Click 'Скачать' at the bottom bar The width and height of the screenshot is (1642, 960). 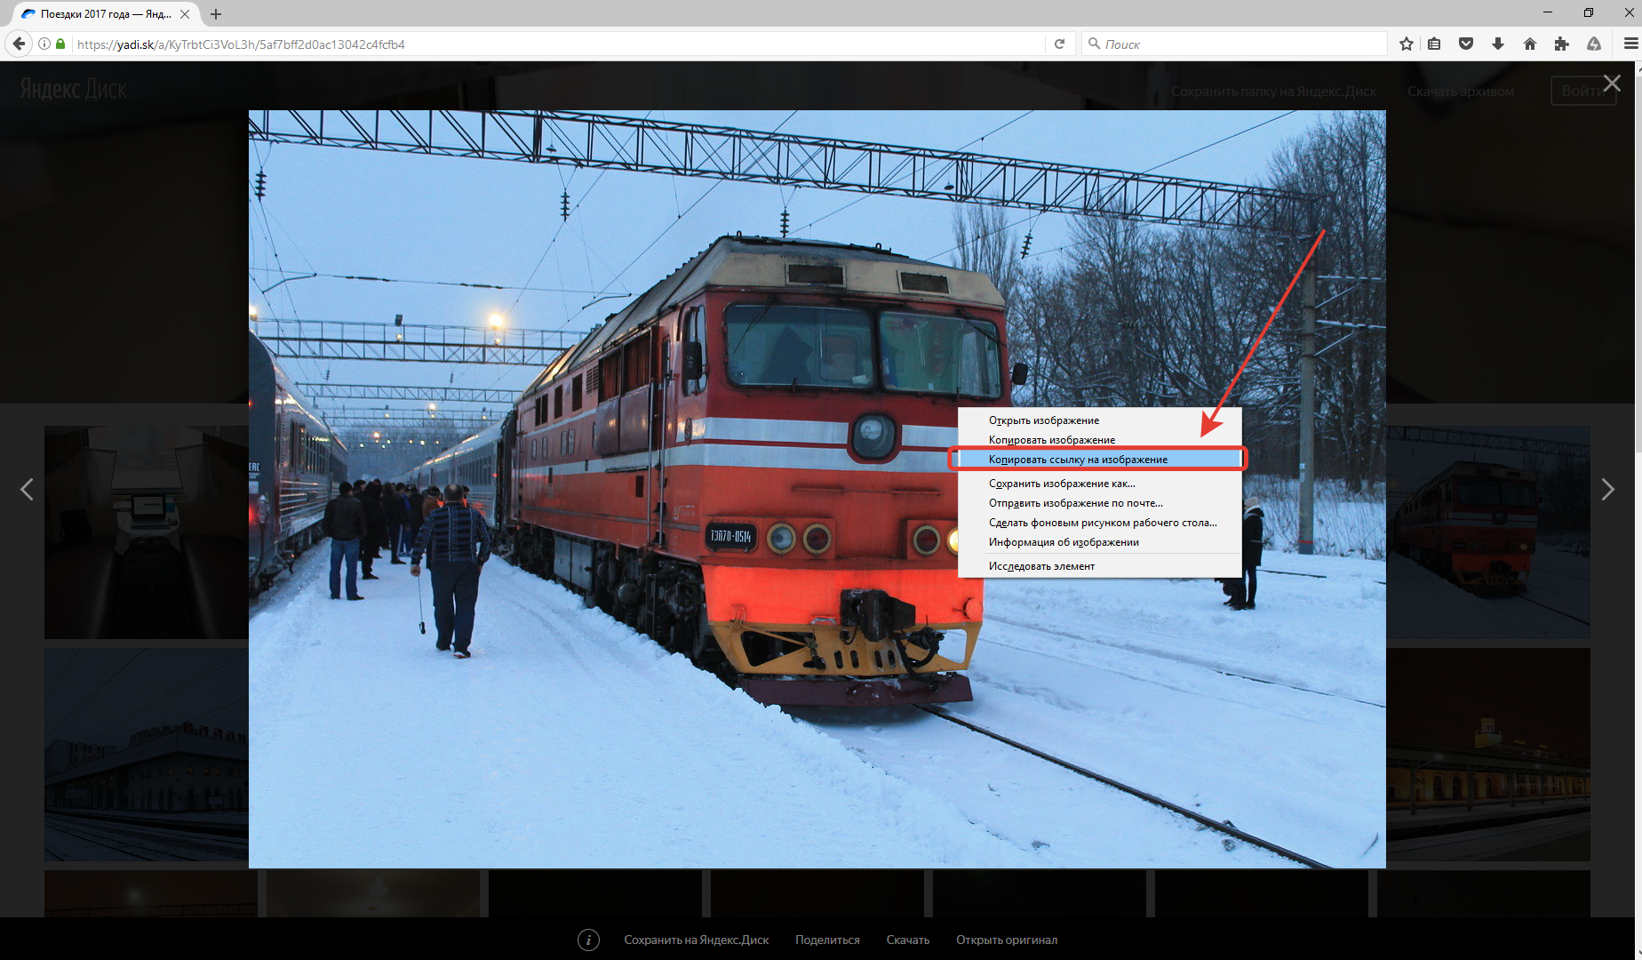click(907, 940)
